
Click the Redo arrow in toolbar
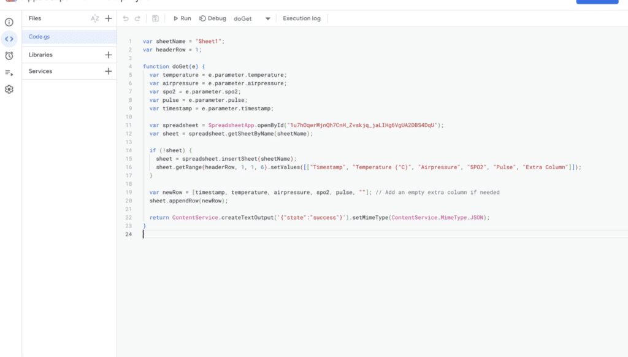137,18
